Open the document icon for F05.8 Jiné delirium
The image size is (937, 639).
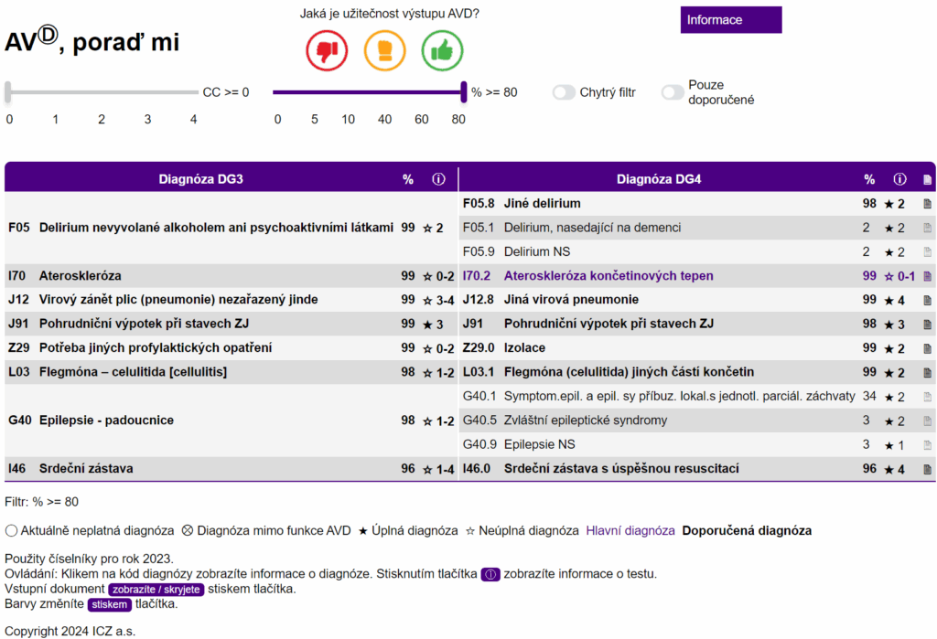click(928, 204)
